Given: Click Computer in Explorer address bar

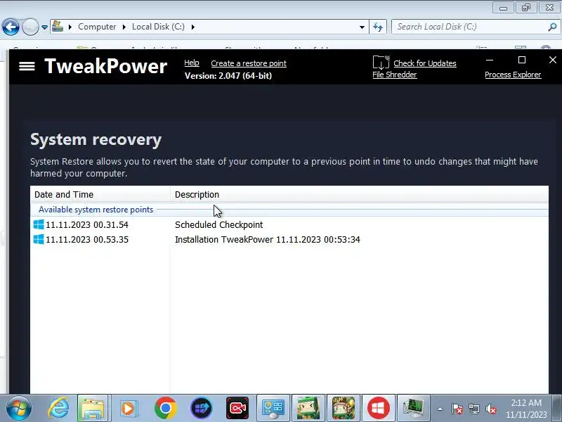Looking at the screenshot, I should click(97, 27).
